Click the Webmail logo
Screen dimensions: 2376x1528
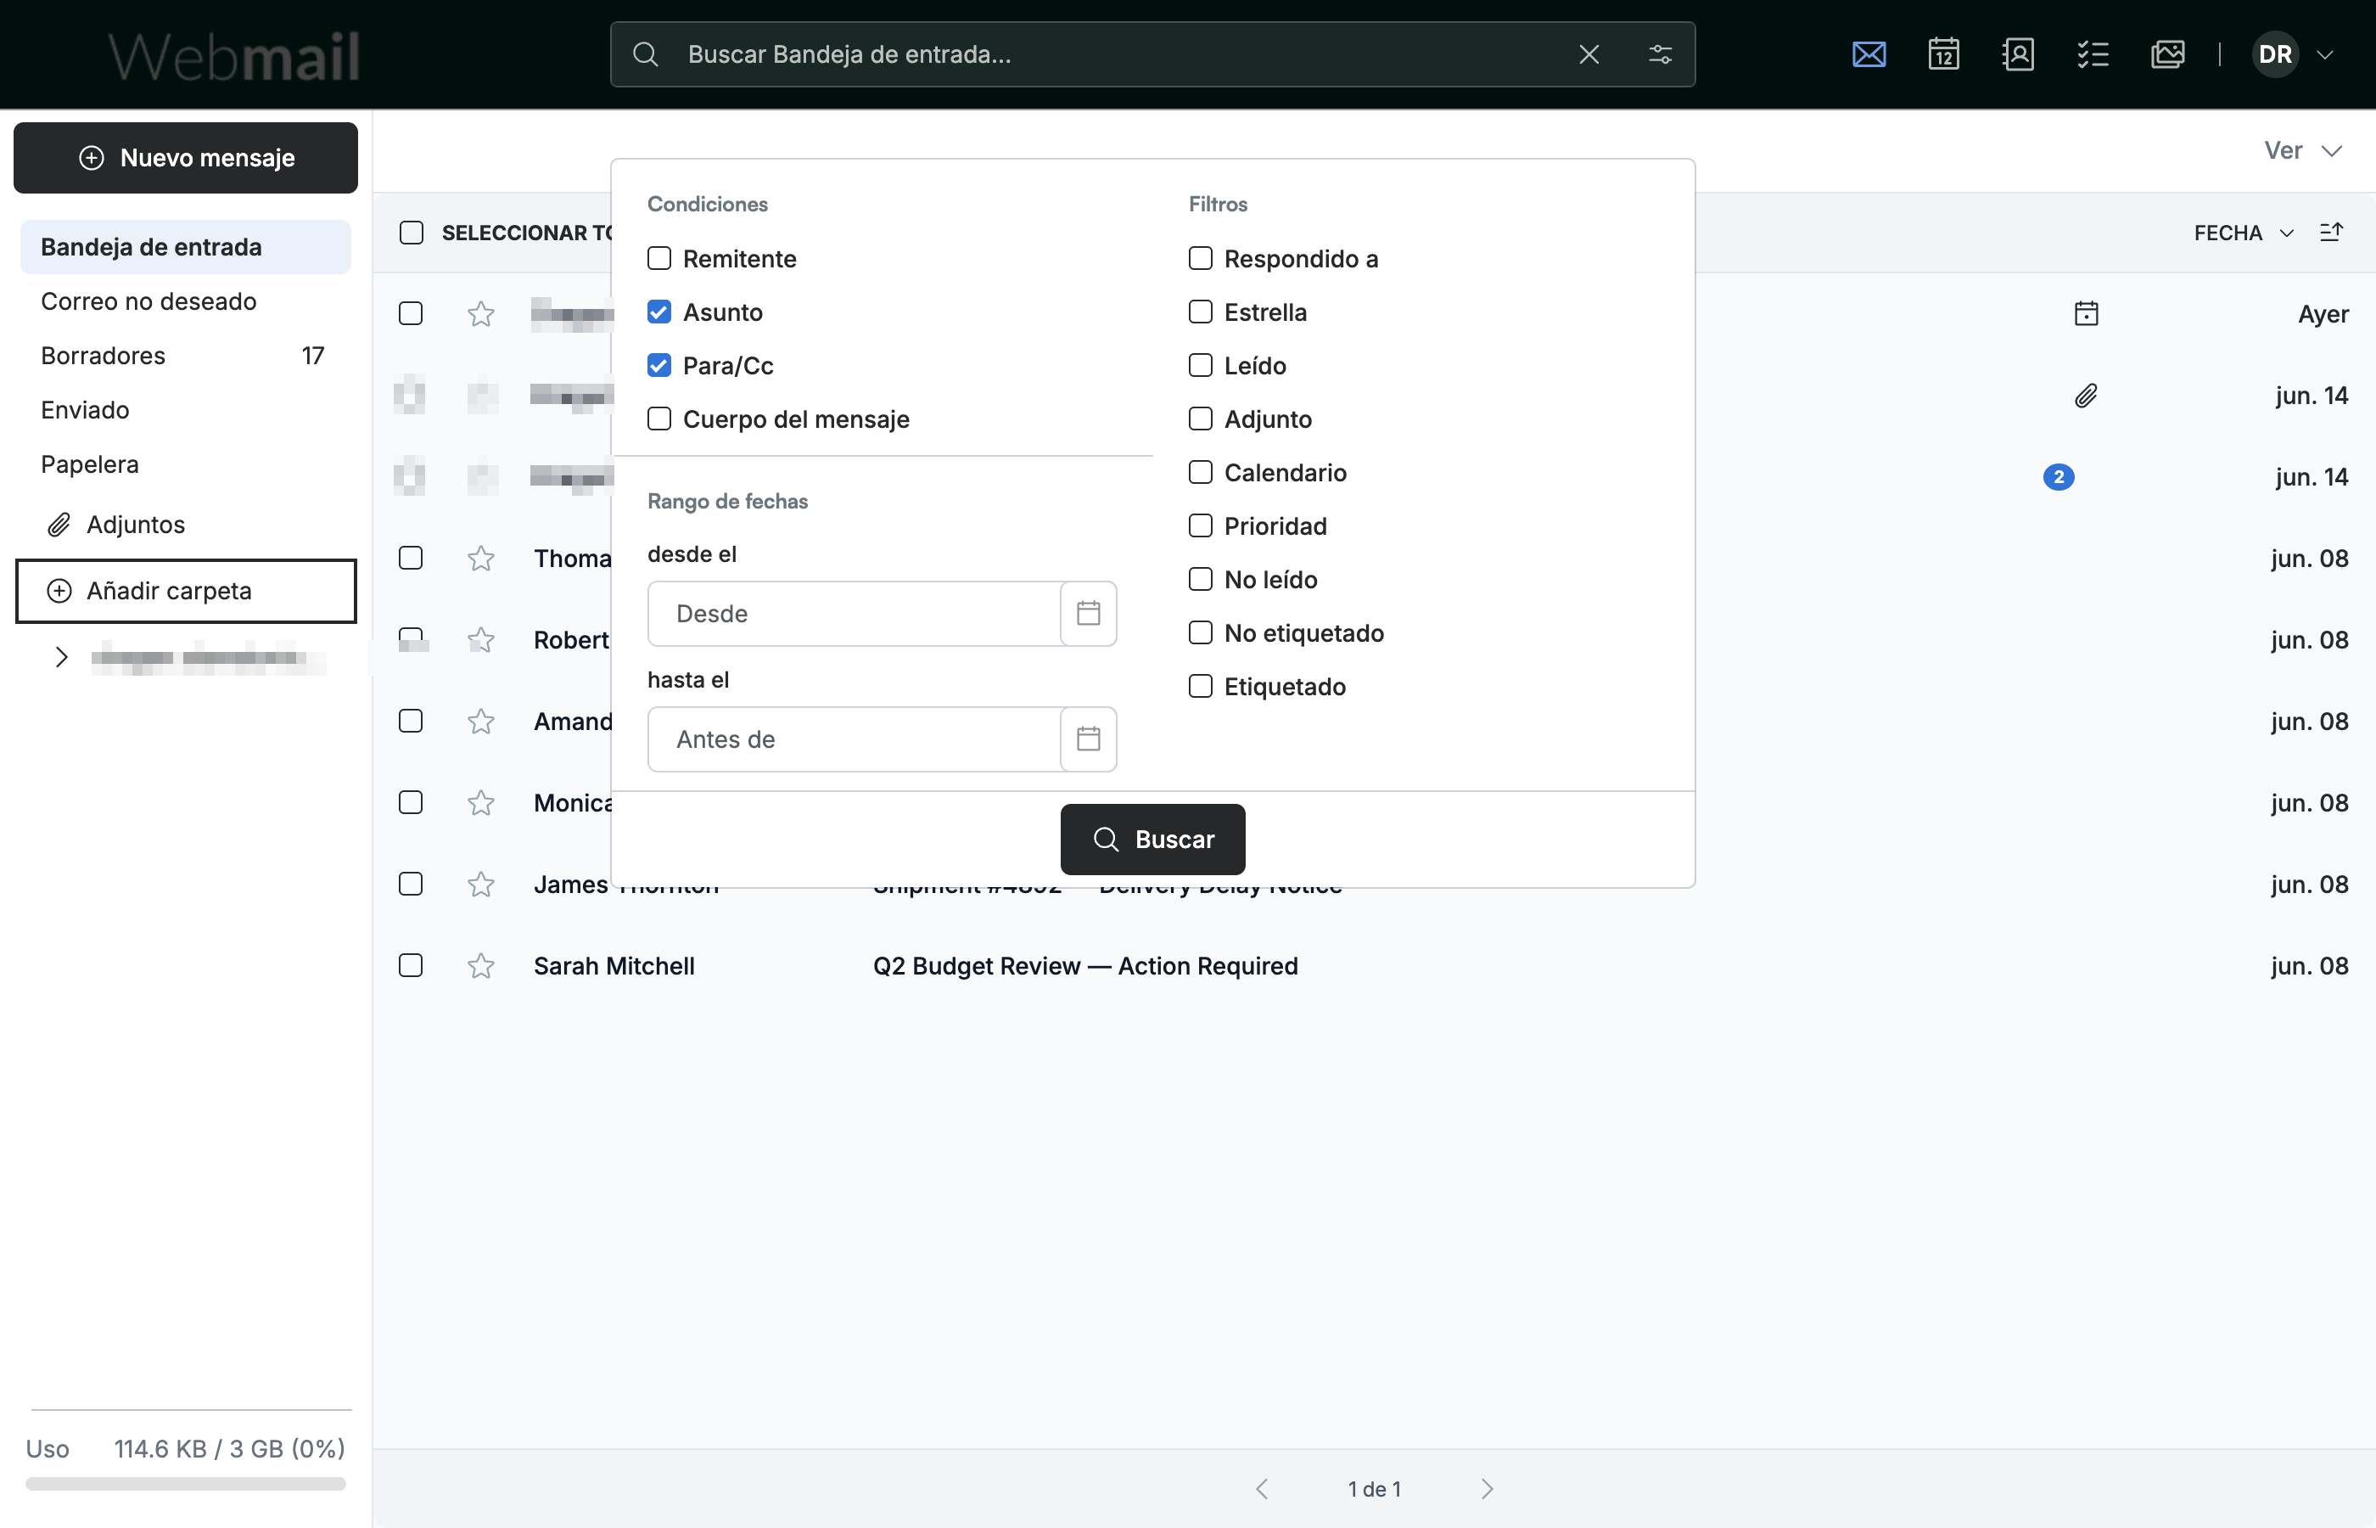pyautogui.click(x=234, y=57)
